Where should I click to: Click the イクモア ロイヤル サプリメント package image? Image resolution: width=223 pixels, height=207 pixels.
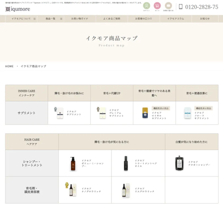coord(145,113)
